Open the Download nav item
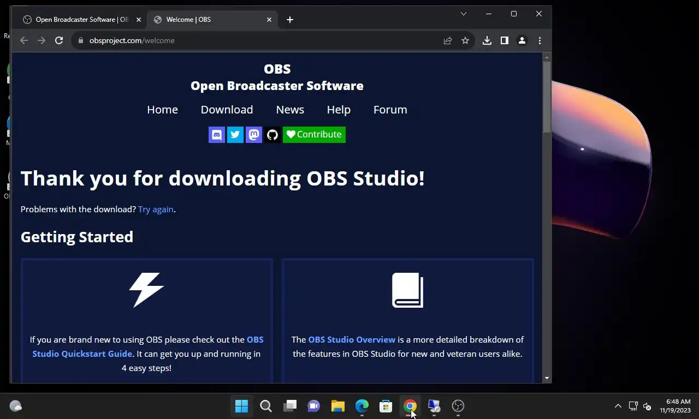Screen dimensions: 699x419 pos(227,110)
